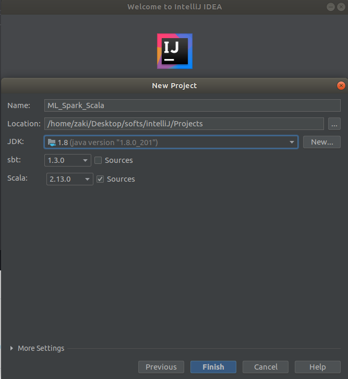Open the Scala version 2.13.0 dropdown

[x=69, y=179]
